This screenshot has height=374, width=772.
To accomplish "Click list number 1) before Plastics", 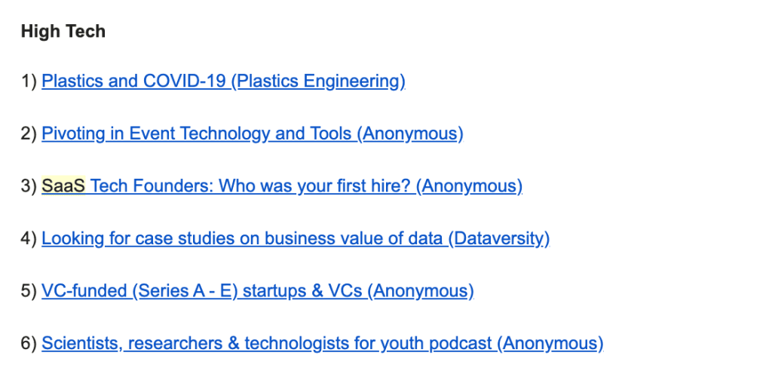I will point(29,81).
